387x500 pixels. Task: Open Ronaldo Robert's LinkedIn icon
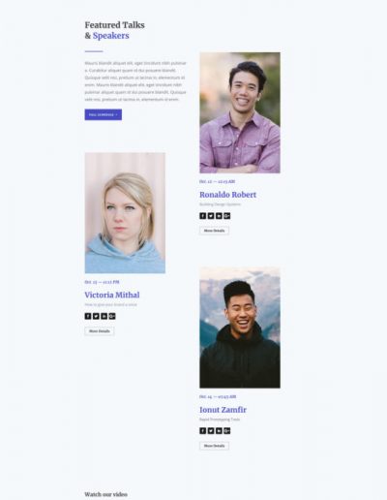coord(219,216)
